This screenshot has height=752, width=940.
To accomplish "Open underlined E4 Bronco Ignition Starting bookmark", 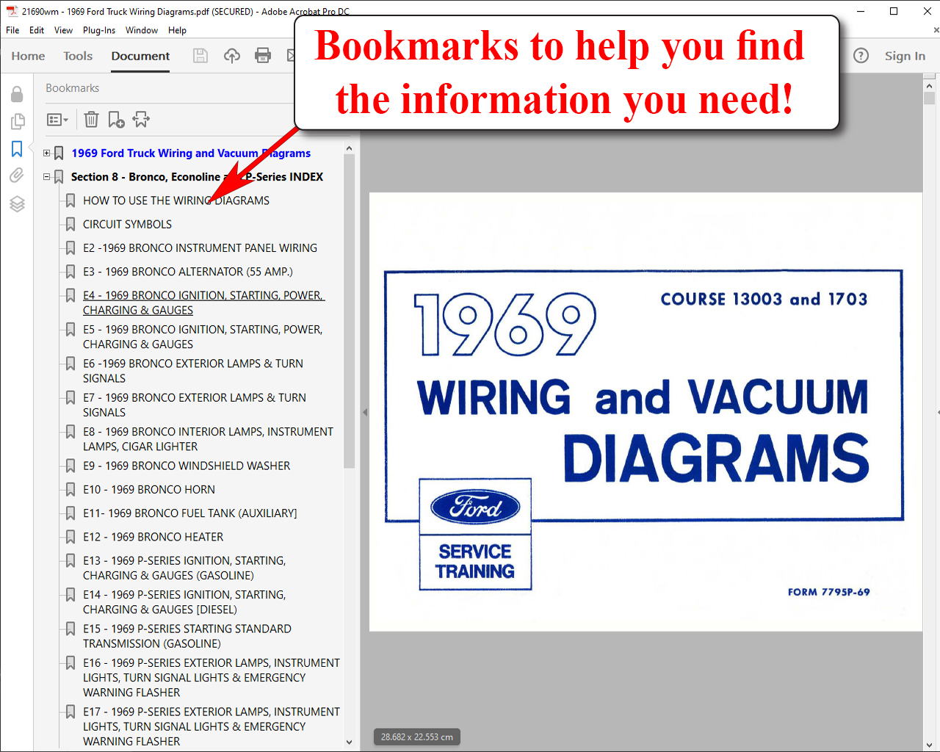I will (x=203, y=303).
